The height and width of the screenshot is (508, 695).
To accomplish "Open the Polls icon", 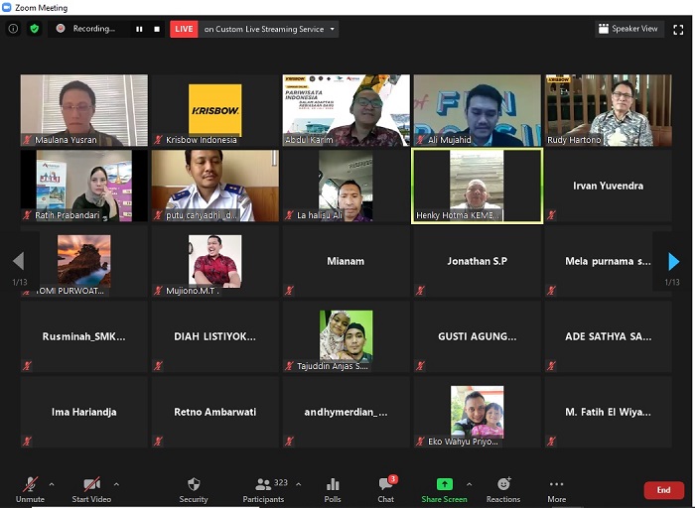I will click(x=333, y=488).
